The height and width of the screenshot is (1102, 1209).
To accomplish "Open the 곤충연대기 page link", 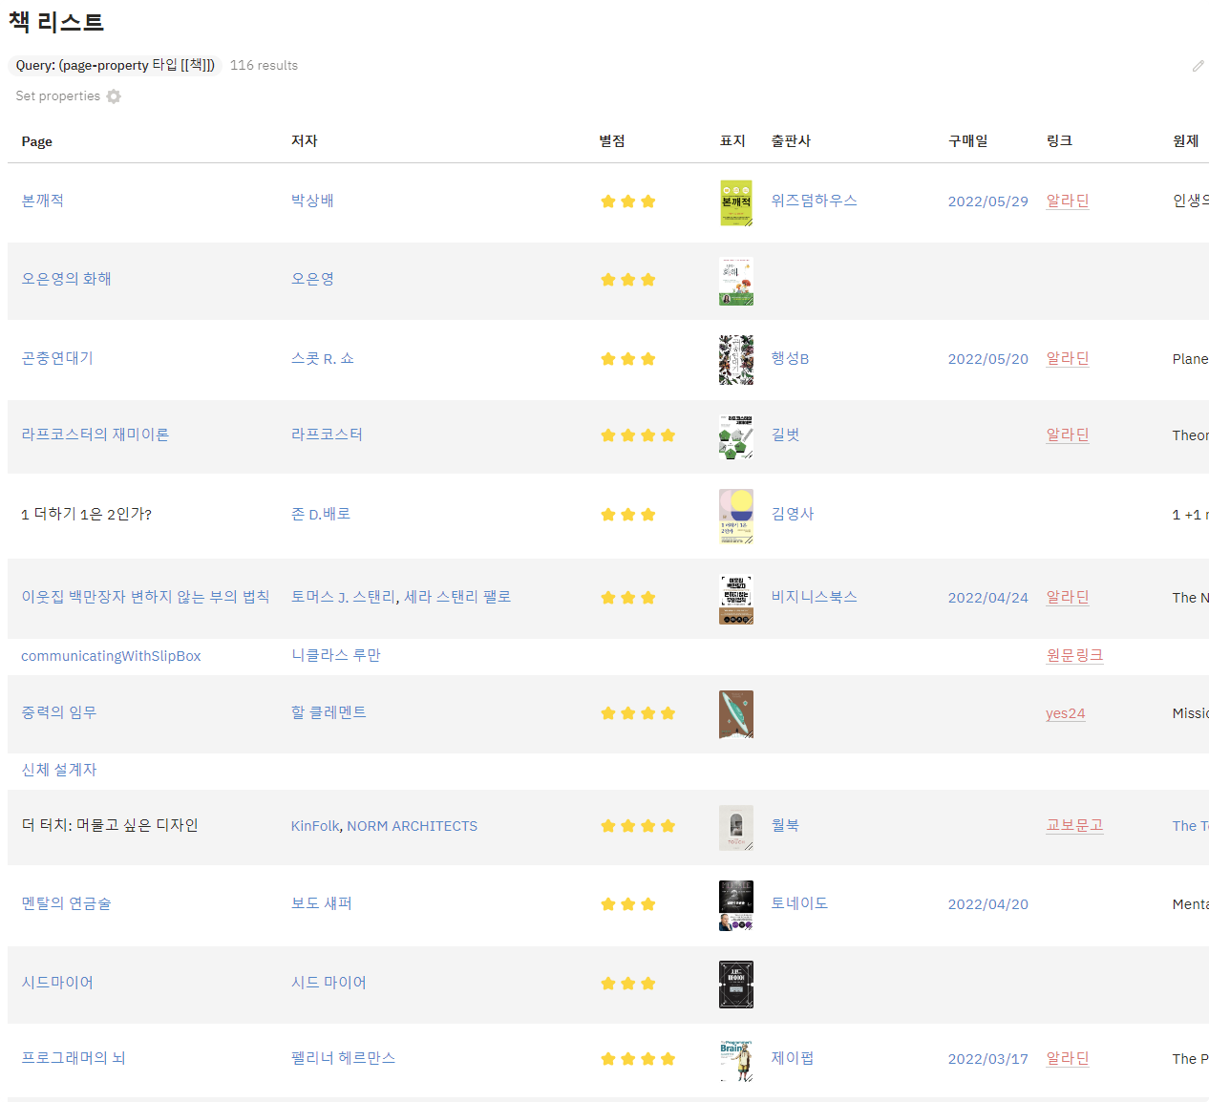I will pos(57,358).
